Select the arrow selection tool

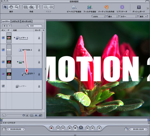click(x=5, y=7)
